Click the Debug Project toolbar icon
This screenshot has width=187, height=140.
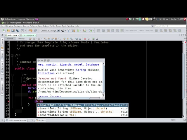pos(84,31)
